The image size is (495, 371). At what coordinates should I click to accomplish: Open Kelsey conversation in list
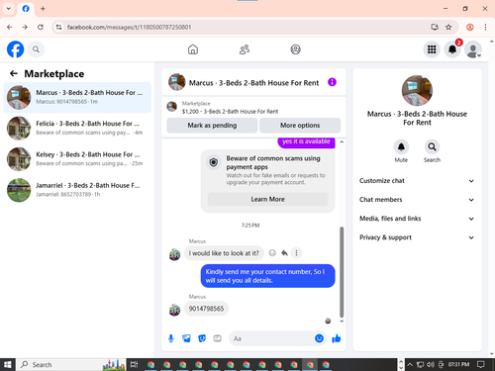pos(77,159)
